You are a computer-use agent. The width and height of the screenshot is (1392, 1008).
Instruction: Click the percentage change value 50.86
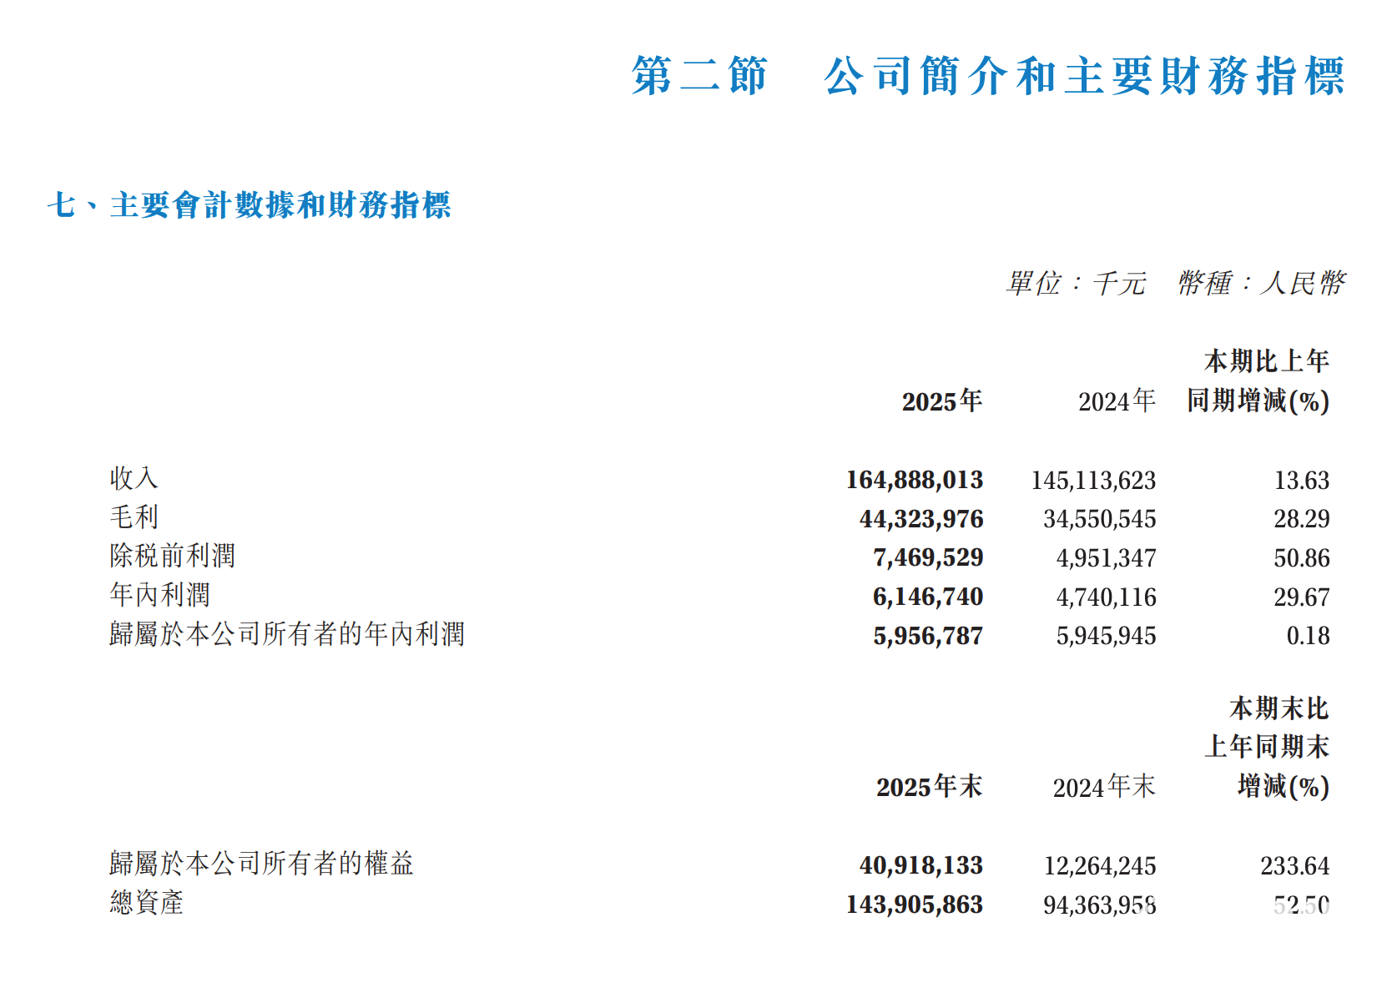(1301, 558)
